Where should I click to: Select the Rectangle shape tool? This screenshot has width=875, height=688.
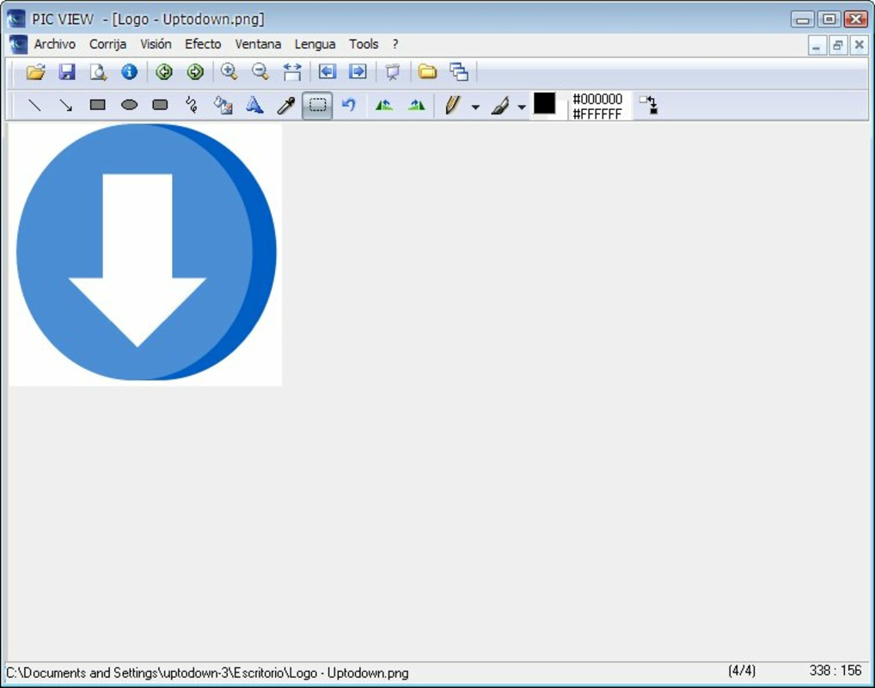point(98,105)
